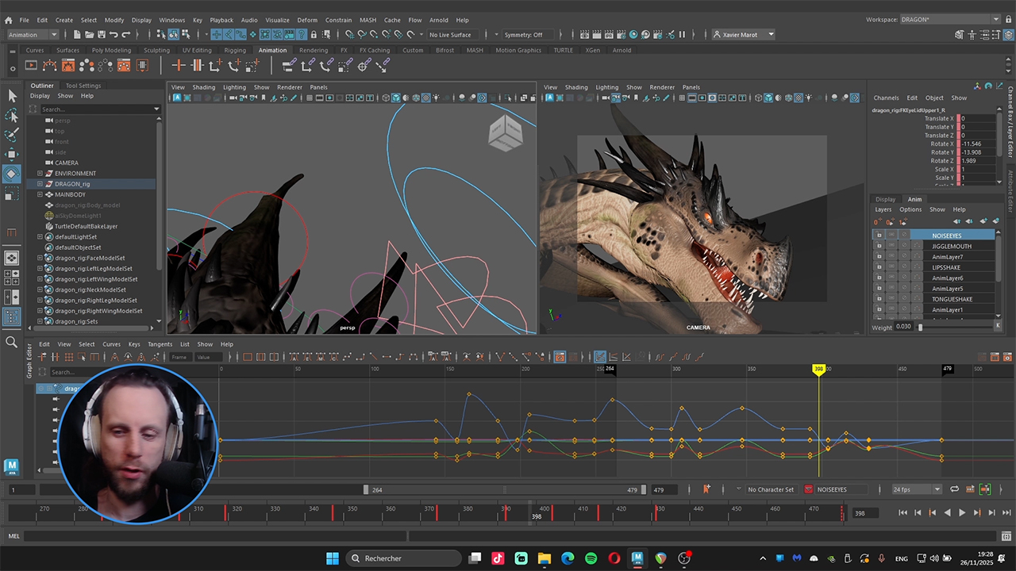The height and width of the screenshot is (571, 1016).
Task: Open Windows Start button on taskbar
Action: (332, 558)
